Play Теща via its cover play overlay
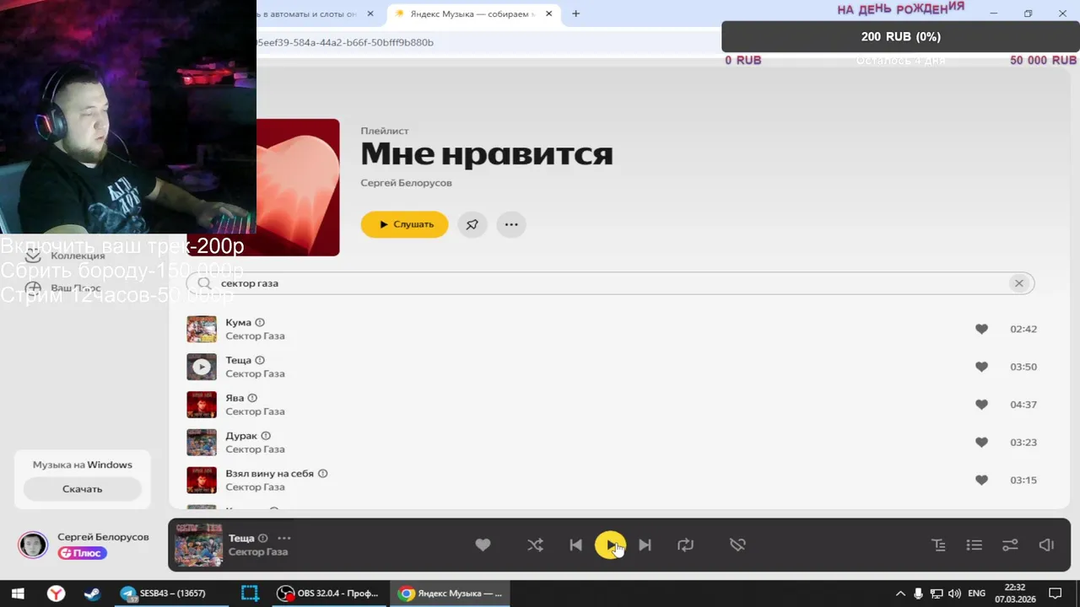Image resolution: width=1080 pixels, height=607 pixels. coord(202,367)
